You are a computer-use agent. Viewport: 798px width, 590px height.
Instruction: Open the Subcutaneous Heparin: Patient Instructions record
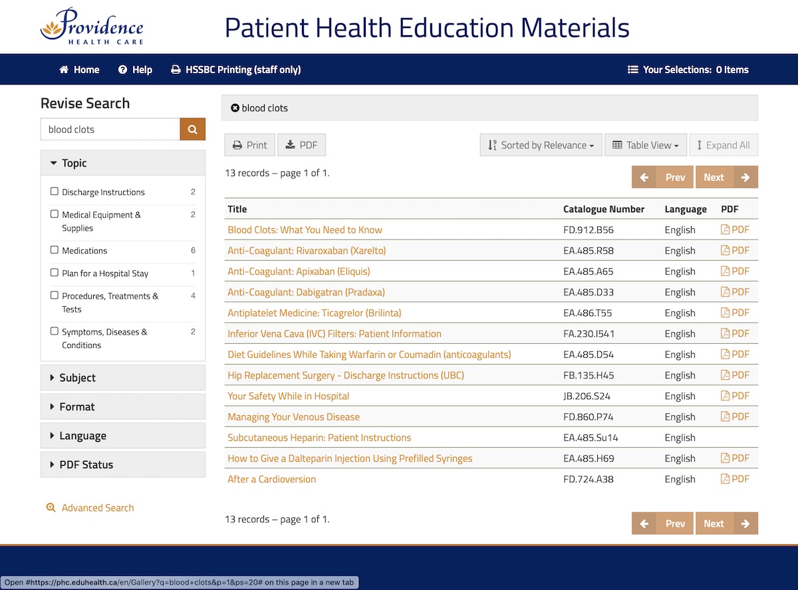[x=319, y=437]
